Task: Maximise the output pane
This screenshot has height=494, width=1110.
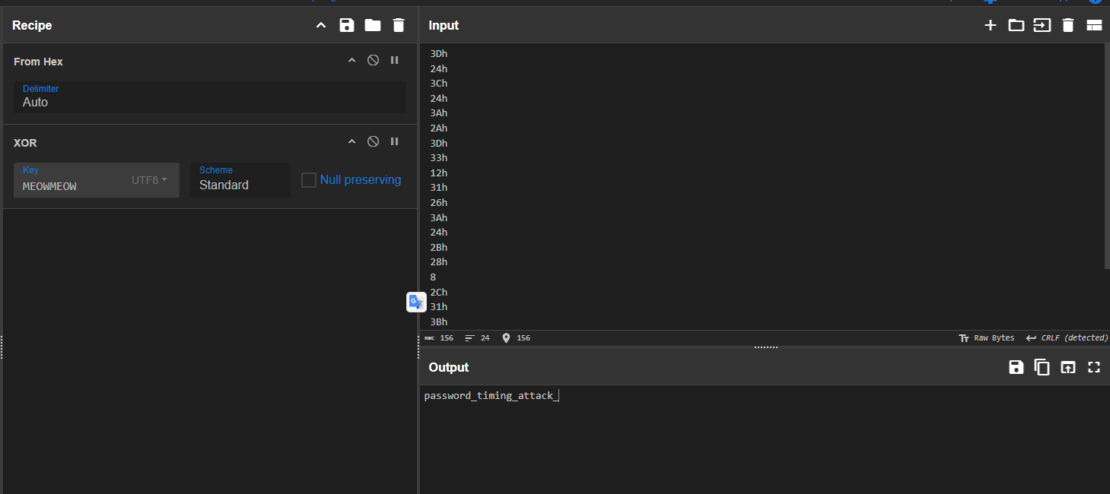Action: (x=1094, y=367)
